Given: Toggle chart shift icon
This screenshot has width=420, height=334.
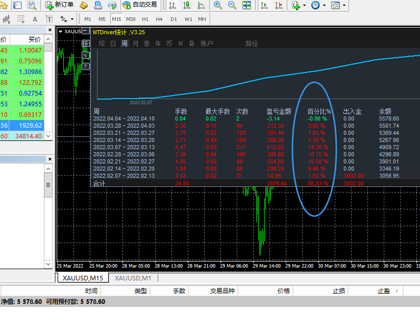Looking at the screenshot, I should point(279,5).
